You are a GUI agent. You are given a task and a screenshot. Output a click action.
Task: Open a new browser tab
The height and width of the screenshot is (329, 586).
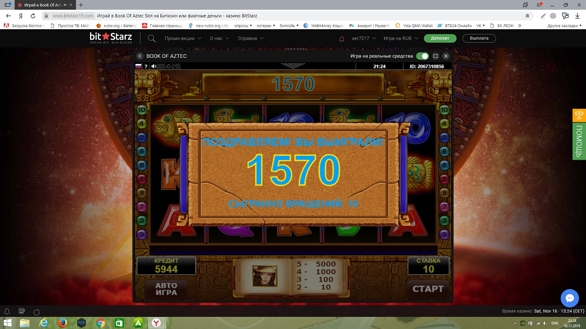coord(81,5)
